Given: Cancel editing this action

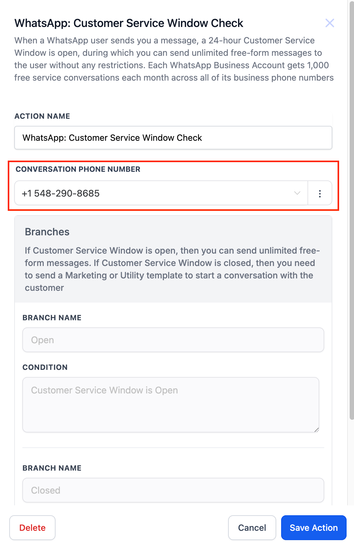Looking at the screenshot, I should [252, 528].
